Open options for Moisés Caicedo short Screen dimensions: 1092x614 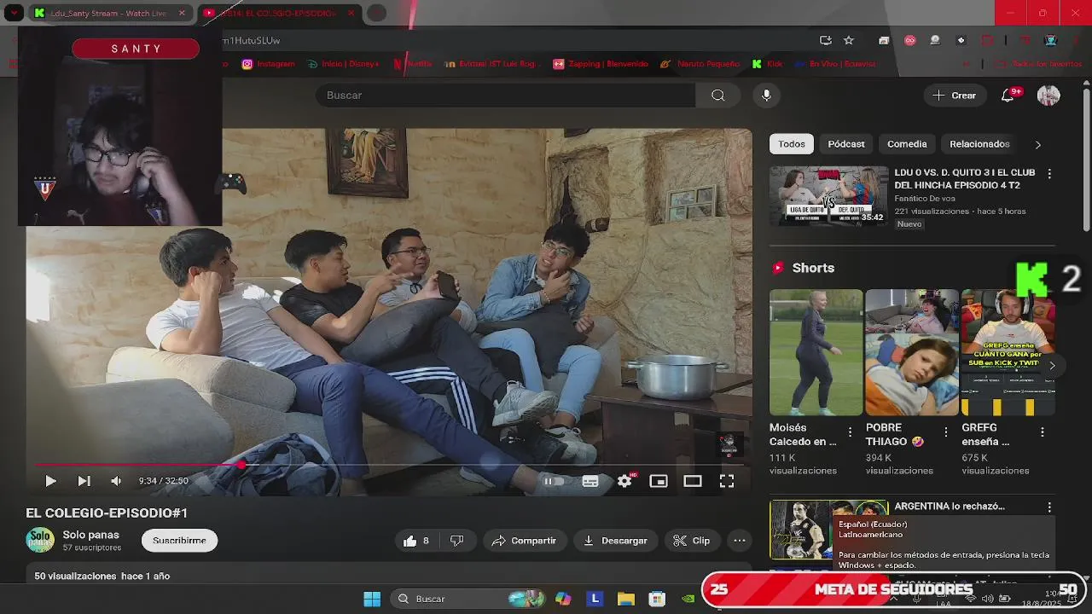850,432
